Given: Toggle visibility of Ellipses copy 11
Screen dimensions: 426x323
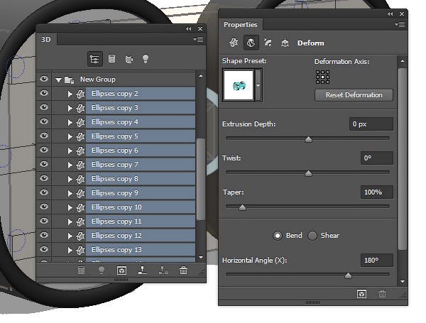Looking at the screenshot, I should pos(44,221).
